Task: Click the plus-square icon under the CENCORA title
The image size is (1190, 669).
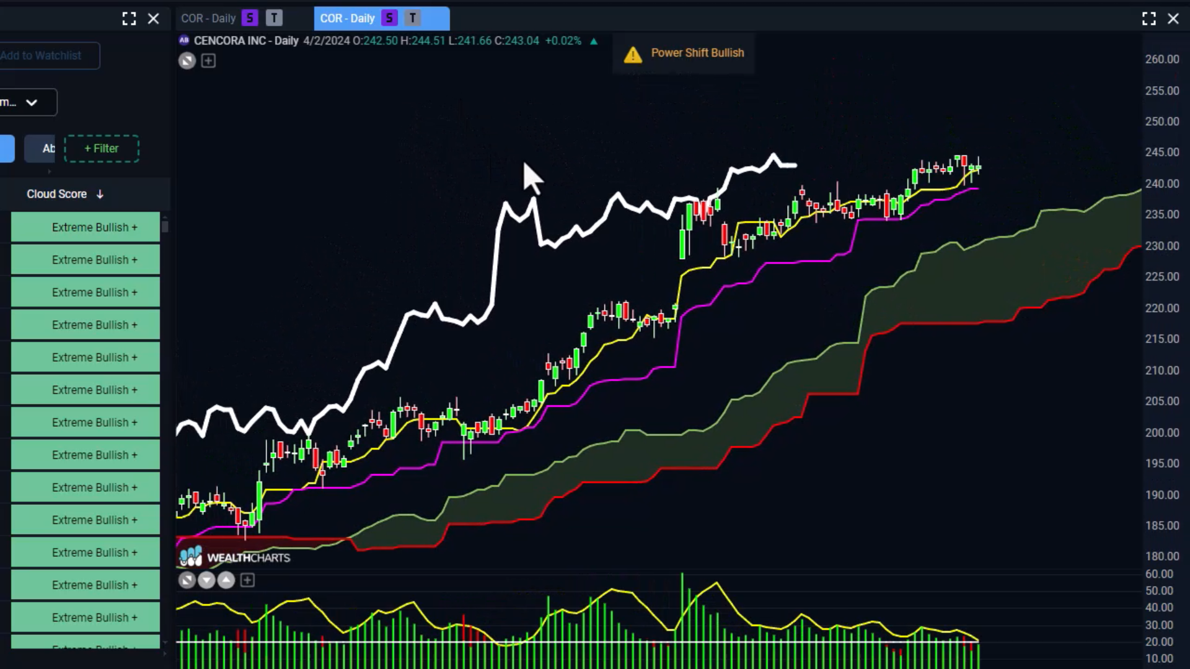Action: tap(208, 61)
